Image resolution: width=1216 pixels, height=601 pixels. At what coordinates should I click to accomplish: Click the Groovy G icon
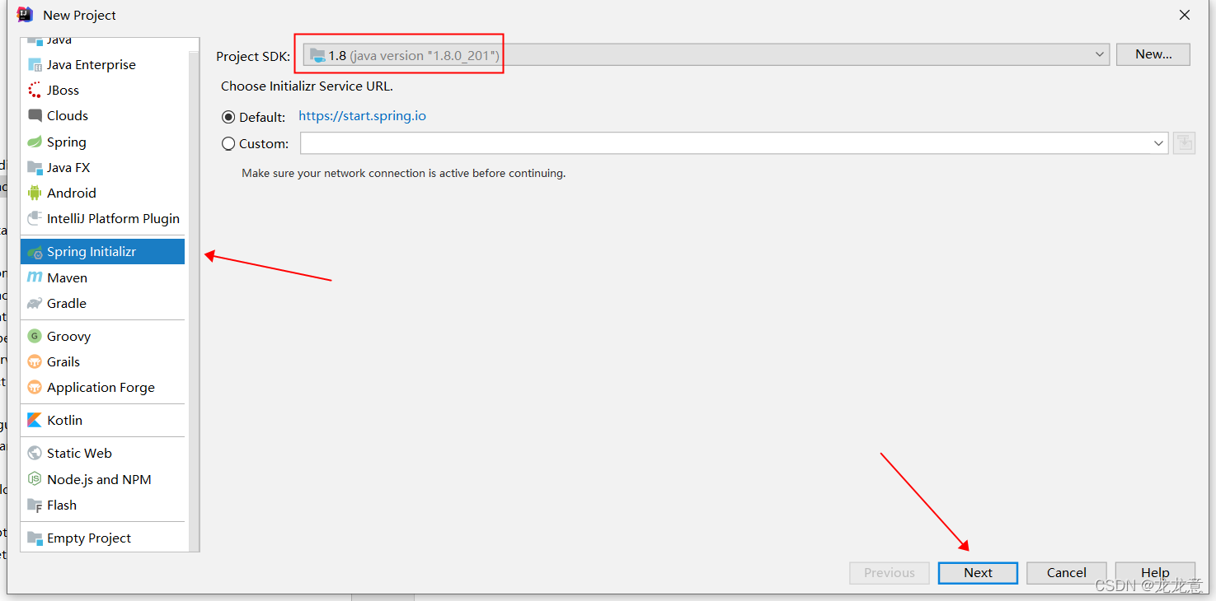click(x=35, y=336)
